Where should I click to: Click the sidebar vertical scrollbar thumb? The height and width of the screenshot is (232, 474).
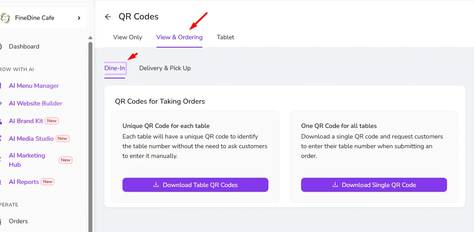pos(90,137)
